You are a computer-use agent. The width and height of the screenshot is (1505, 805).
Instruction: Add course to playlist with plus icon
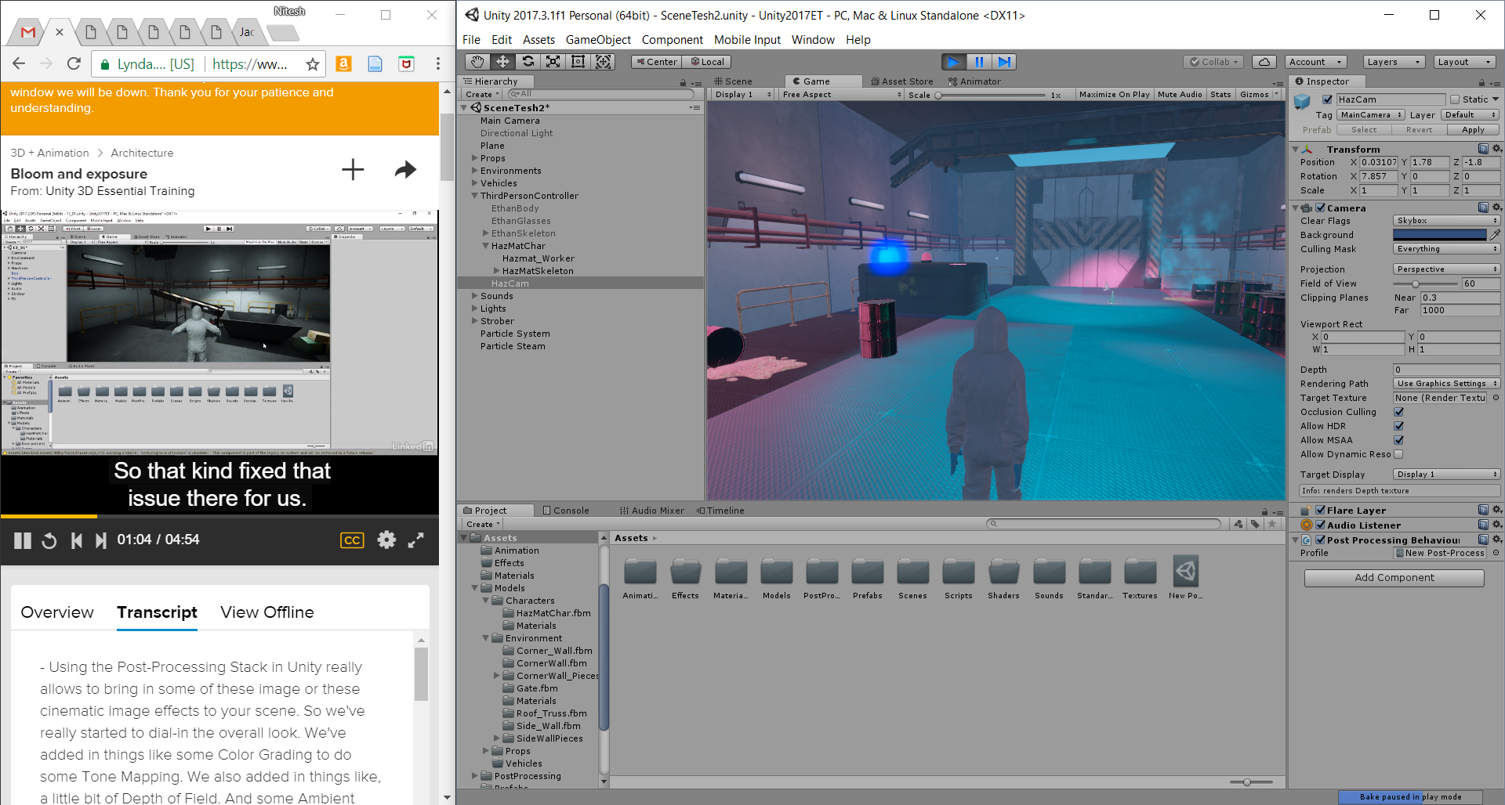tap(353, 169)
